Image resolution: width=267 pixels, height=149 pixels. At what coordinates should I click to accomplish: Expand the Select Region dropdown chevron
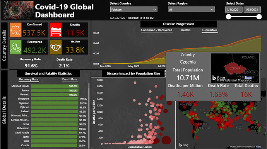[x=212, y=10]
